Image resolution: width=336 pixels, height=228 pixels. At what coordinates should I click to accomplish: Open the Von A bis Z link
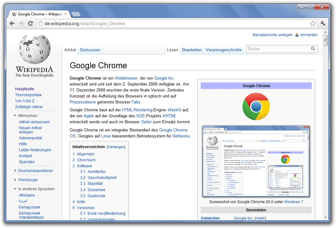tap(25, 101)
